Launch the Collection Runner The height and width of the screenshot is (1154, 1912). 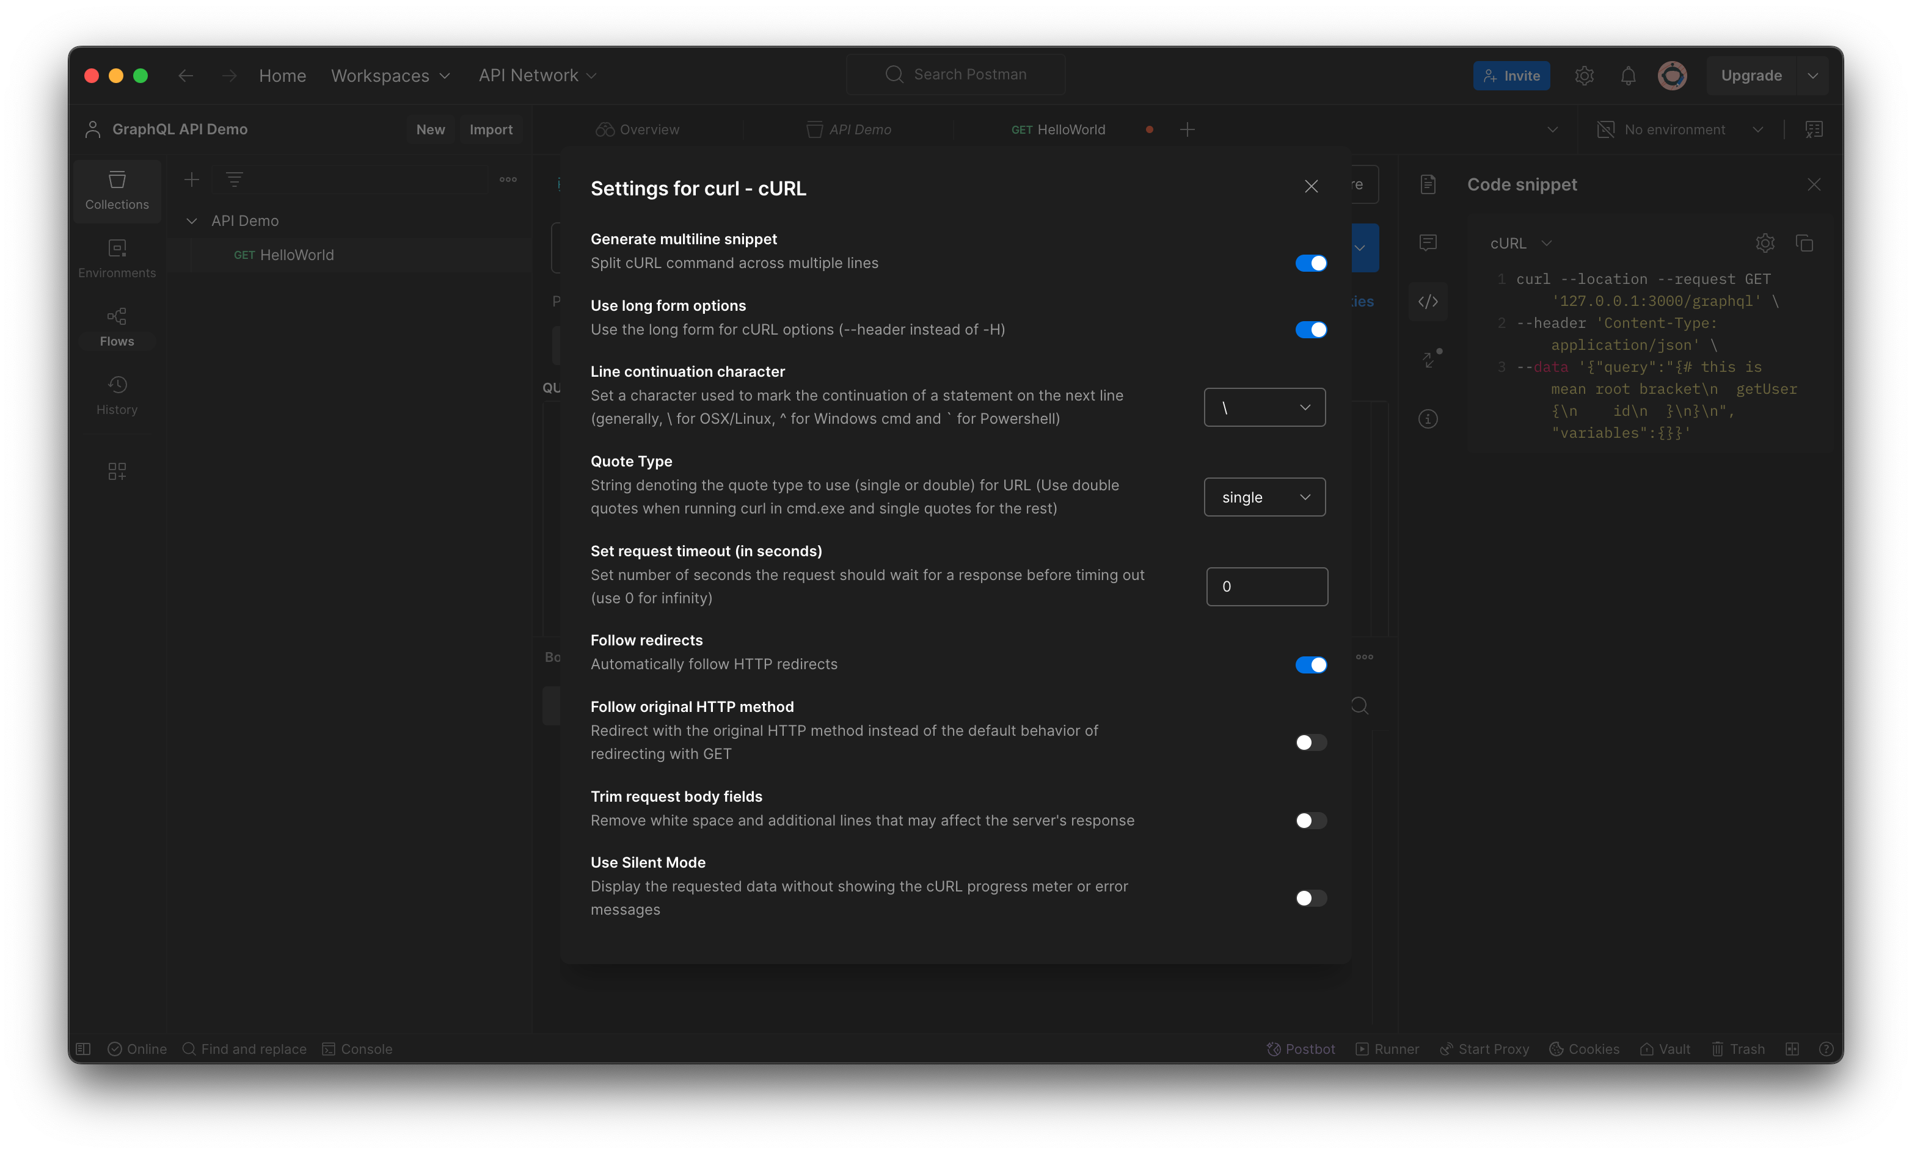tap(1387, 1048)
